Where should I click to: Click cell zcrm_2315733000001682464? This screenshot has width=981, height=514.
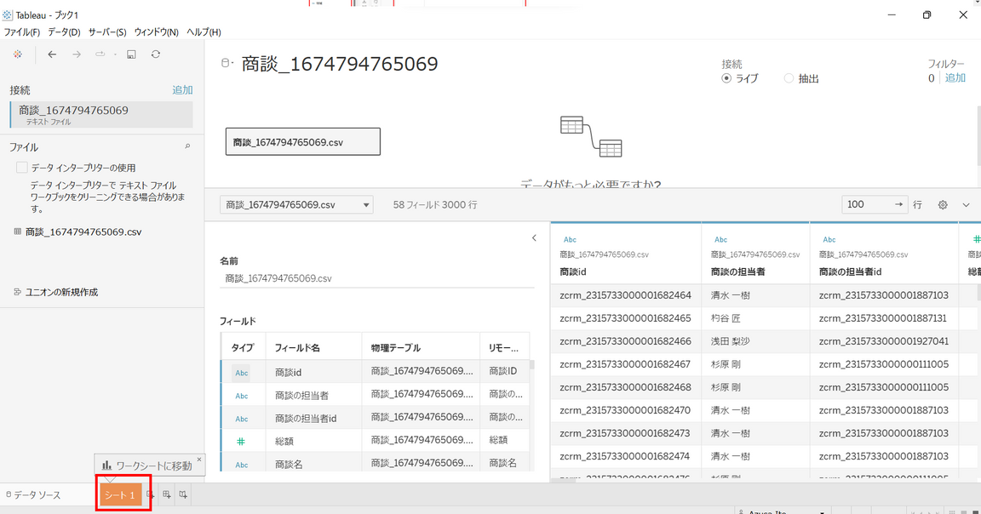click(626, 295)
